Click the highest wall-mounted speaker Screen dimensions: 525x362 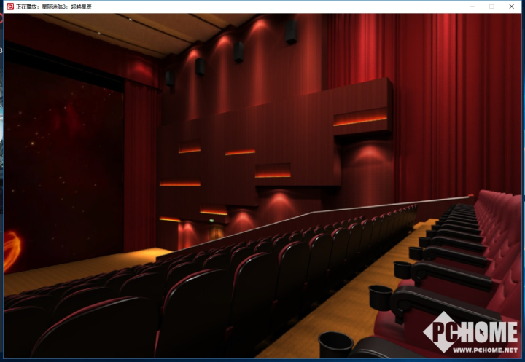291,32
